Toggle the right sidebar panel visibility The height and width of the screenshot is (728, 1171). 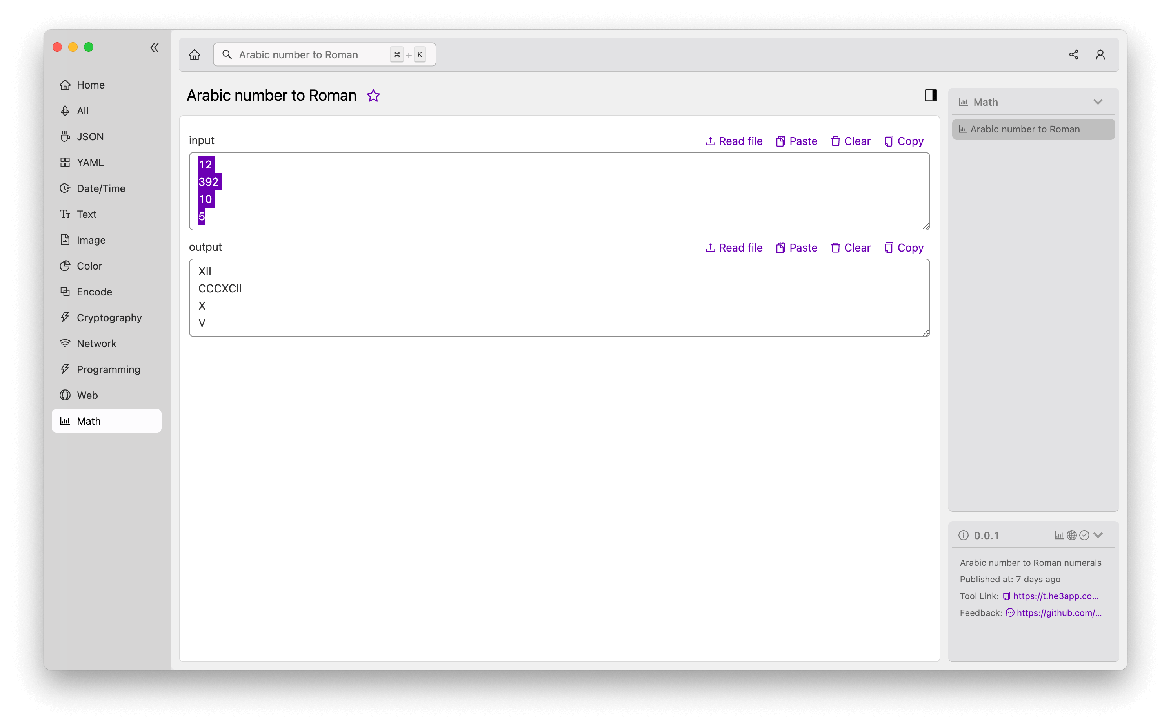pos(931,95)
